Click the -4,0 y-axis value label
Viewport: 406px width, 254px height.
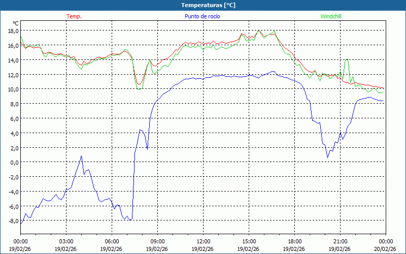point(13,192)
